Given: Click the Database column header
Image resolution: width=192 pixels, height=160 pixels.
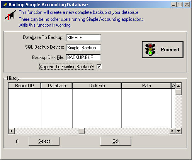Looking at the screenshot, I should point(57,86).
